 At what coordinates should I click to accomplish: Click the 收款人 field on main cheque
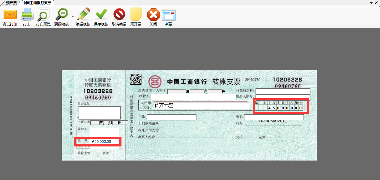point(193,97)
